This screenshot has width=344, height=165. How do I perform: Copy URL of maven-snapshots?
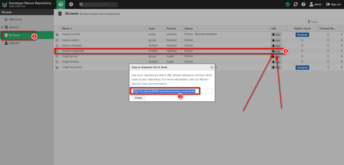276,51
